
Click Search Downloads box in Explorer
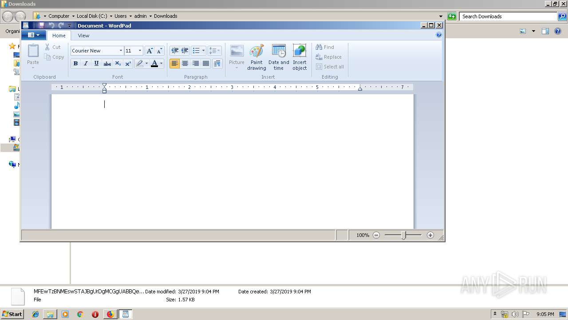pos(509,16)
